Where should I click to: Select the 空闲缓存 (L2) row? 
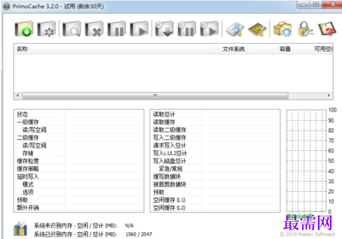click(x=215, y=208)
